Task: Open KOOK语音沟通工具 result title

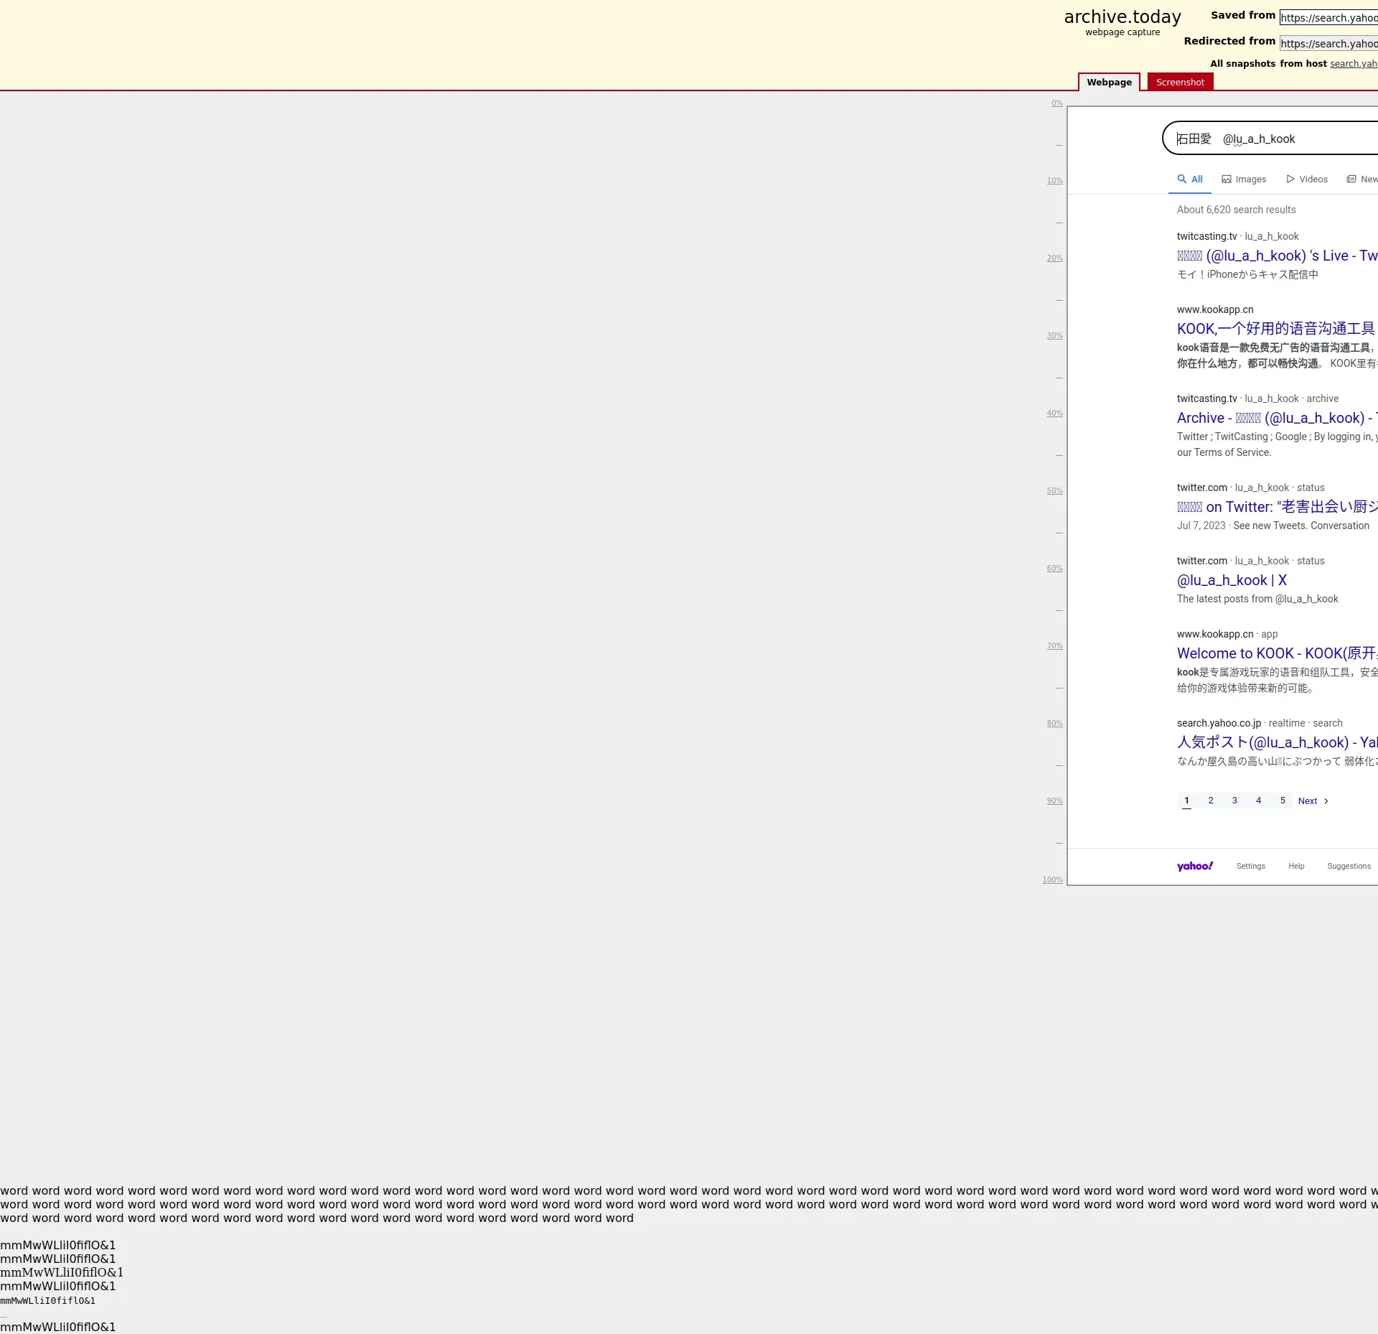Action: 1276,329
